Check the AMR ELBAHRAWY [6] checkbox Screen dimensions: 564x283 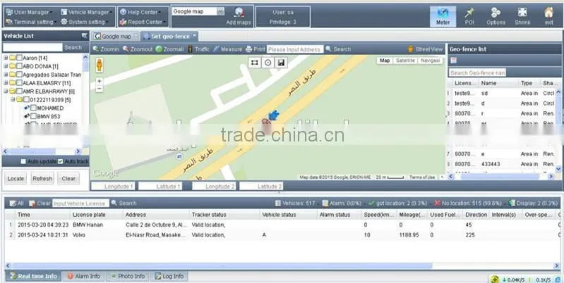20,91
